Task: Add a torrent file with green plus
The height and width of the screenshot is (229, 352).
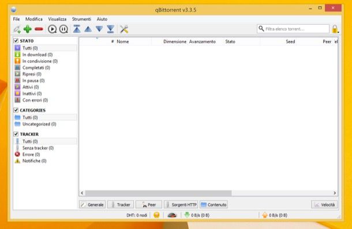Action: coord(28,29)
